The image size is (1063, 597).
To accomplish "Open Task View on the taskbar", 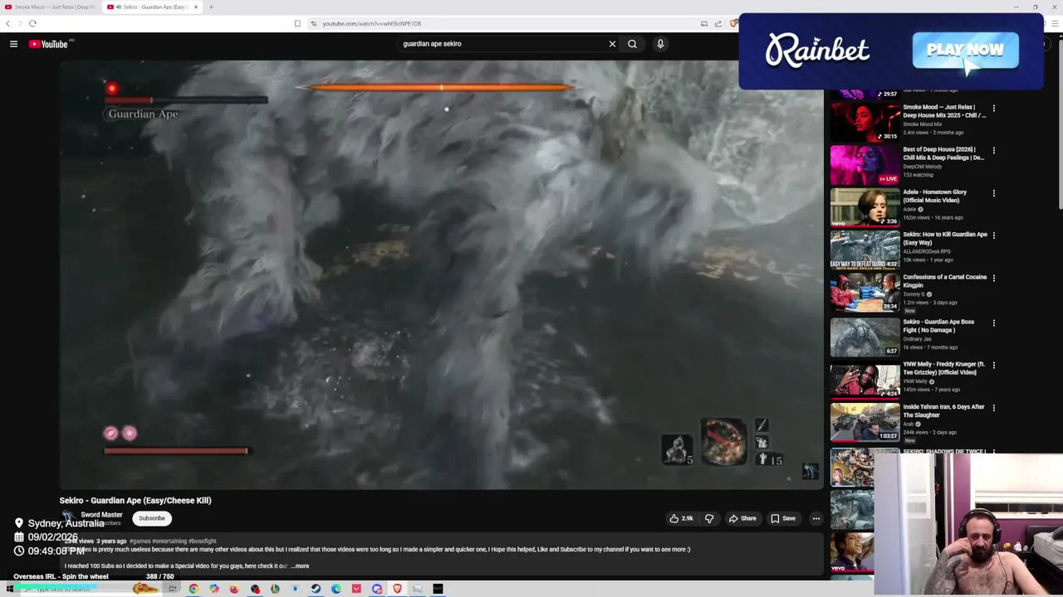I will tap(173, 589).
